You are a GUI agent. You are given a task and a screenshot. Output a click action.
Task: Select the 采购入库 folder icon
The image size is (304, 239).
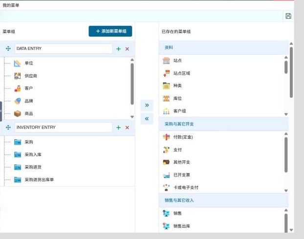pyautogui.click(x=18, y=154)
